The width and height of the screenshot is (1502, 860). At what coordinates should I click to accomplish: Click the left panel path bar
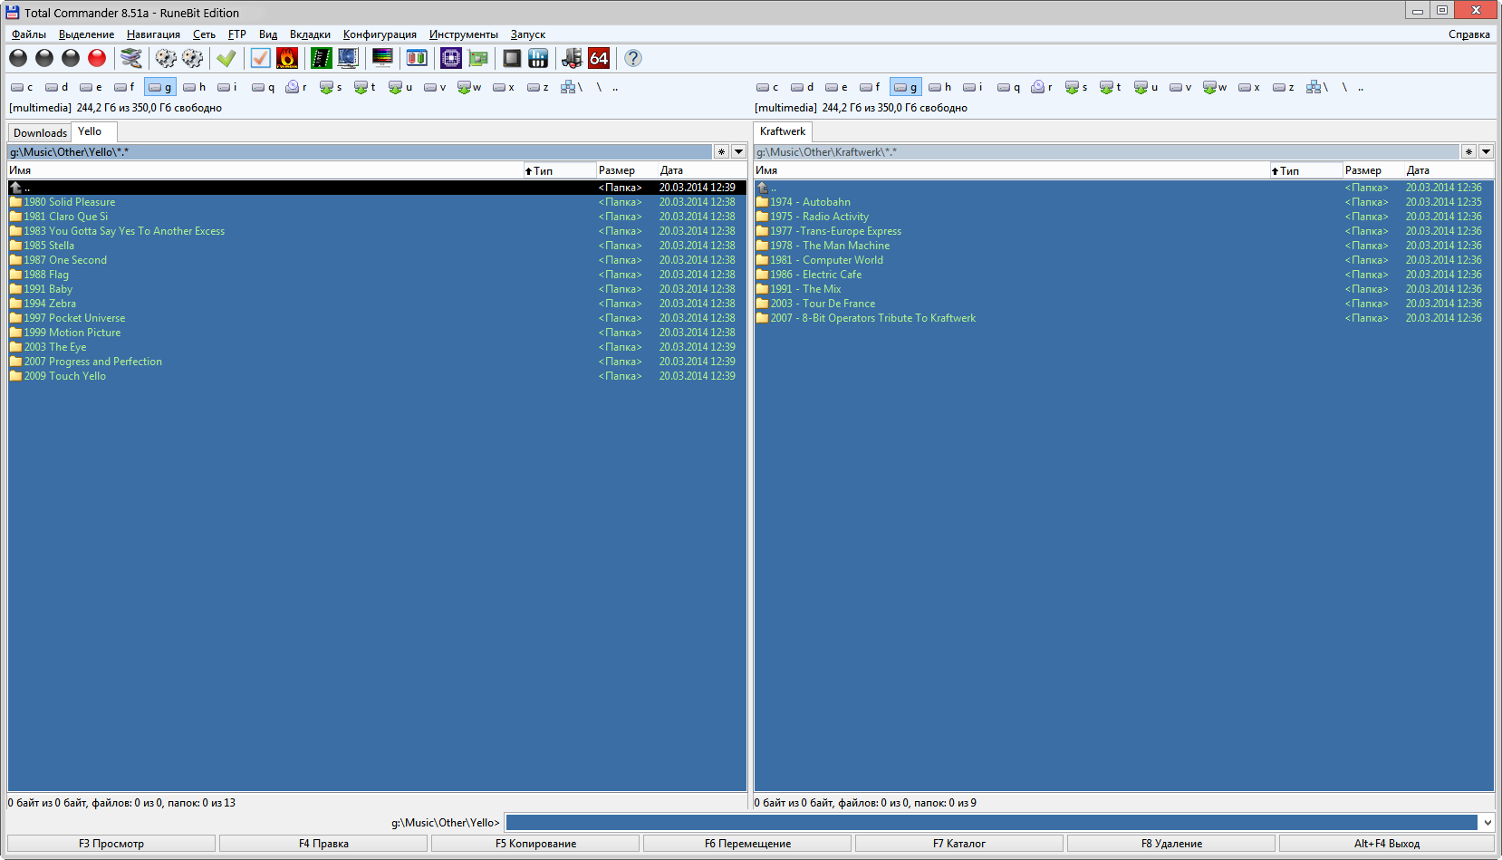click(360, 151)
